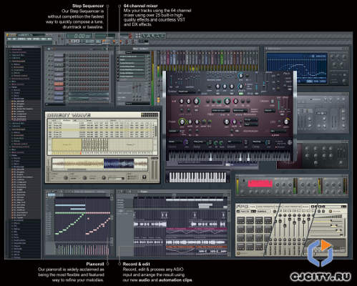Select the long light-blue note in Piano roll
The width and height of the screenshot is (357, 286).
point(70,205)
